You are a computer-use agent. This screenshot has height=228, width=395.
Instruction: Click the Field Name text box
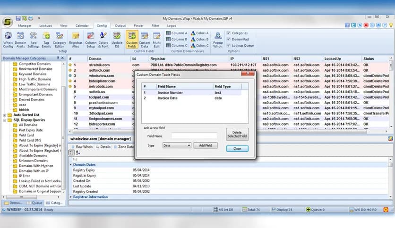pyautogui.click(x=194, y=136)
